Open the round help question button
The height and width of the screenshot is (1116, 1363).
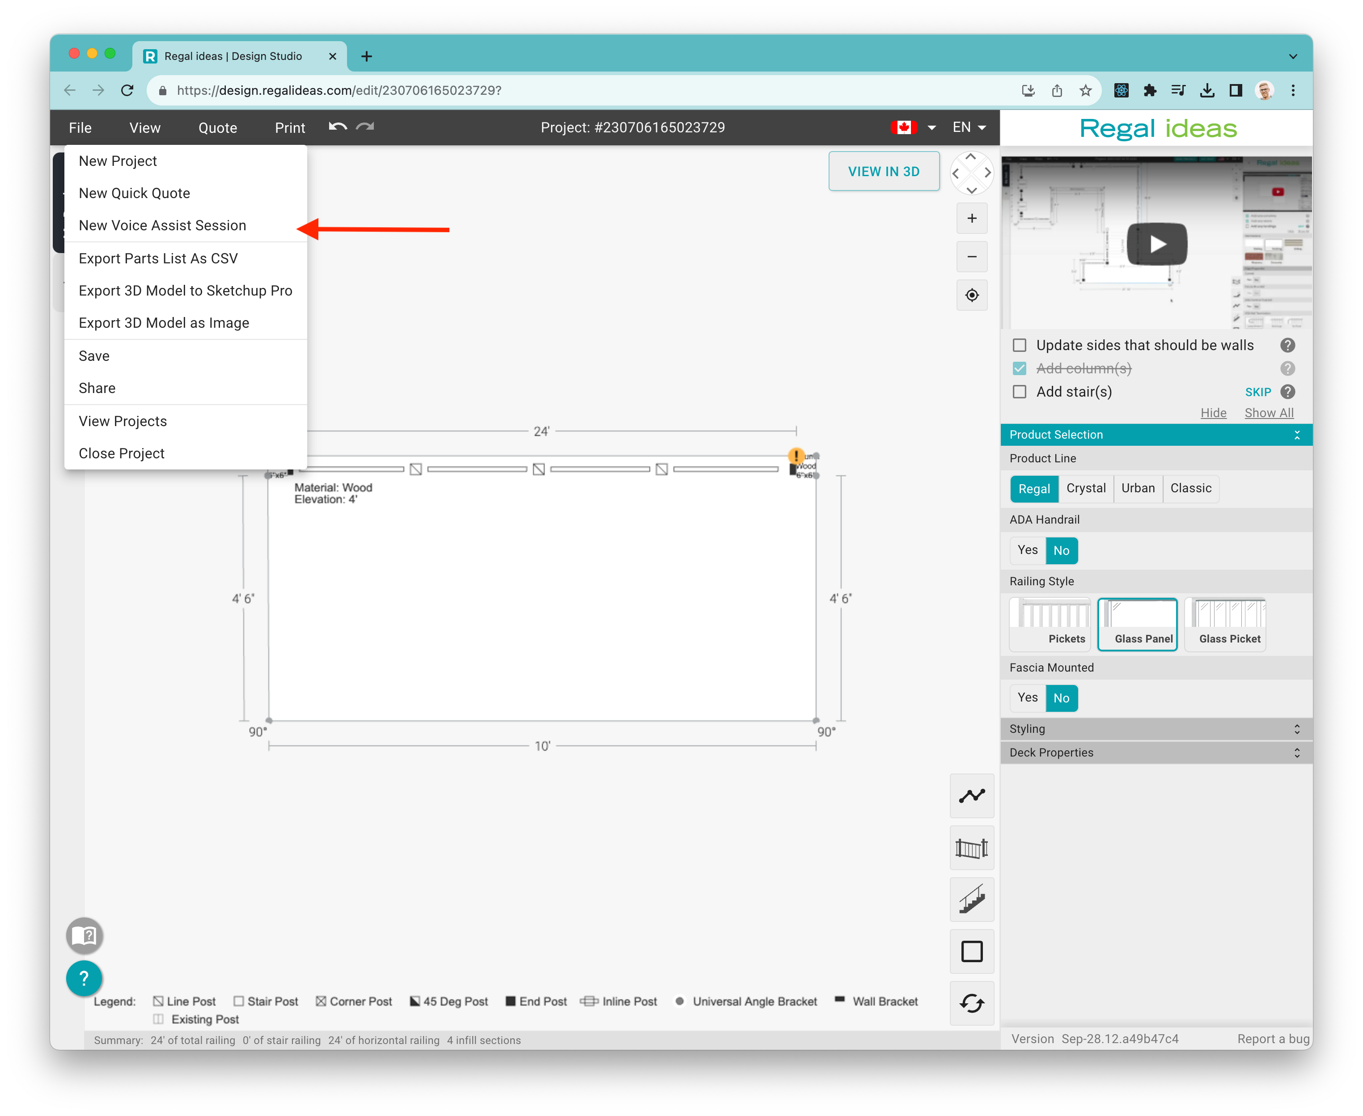point(84,978)
